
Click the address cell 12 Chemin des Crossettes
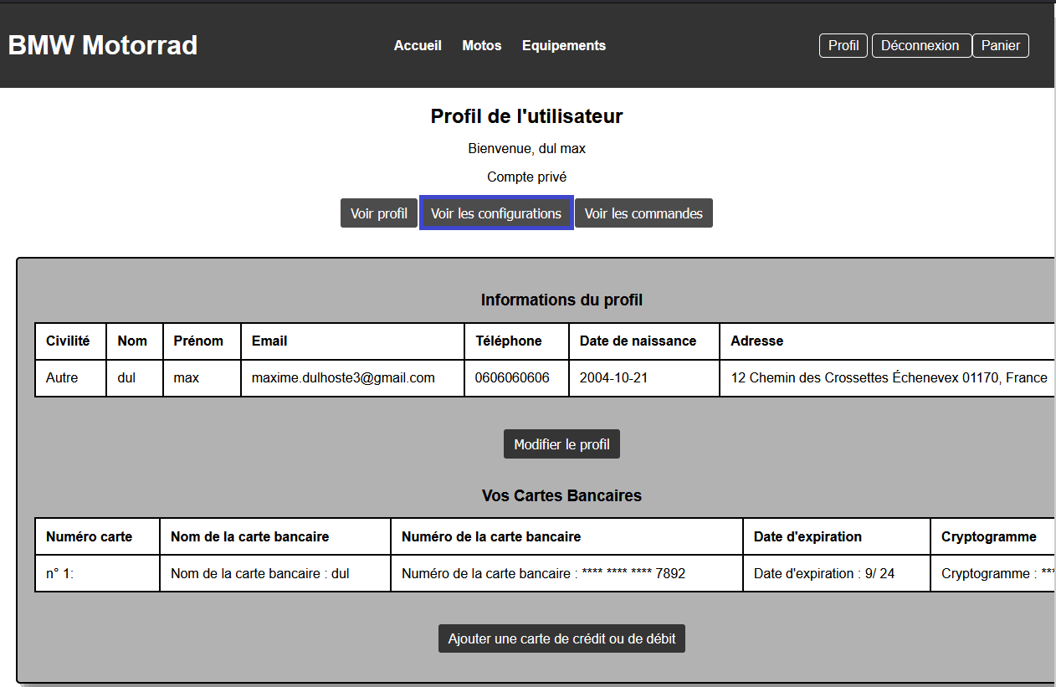pyautogui.click(x=889, y=377)
